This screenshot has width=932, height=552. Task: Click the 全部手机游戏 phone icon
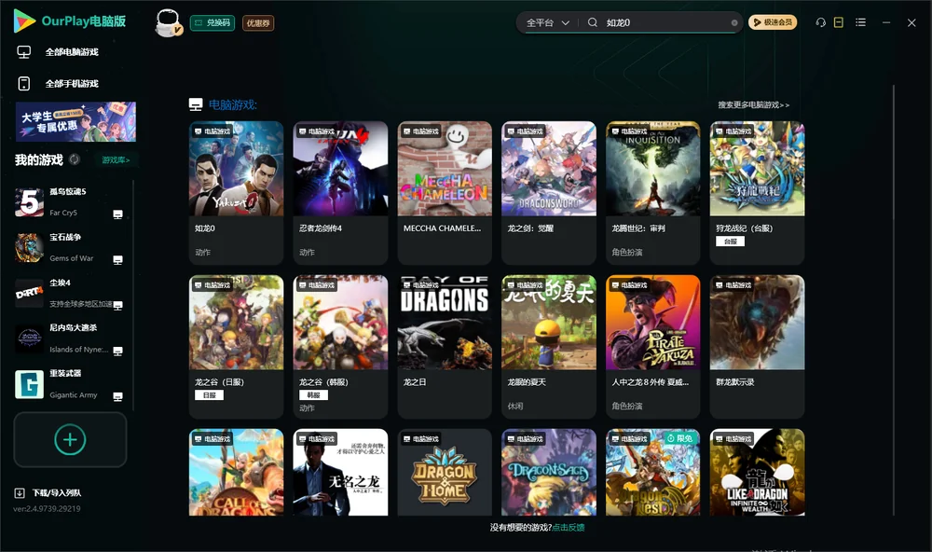pos(24,83)
